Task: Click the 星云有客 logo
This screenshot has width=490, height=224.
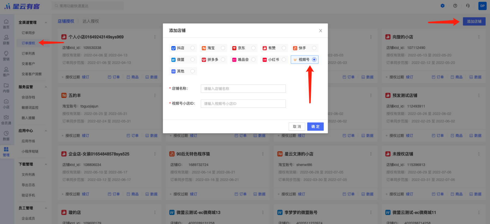Action: coord(22,6)
